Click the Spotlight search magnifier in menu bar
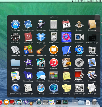102x107 pixels. [97, 1]
